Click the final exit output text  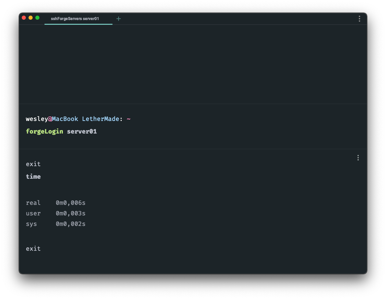(x=33, y=248)
